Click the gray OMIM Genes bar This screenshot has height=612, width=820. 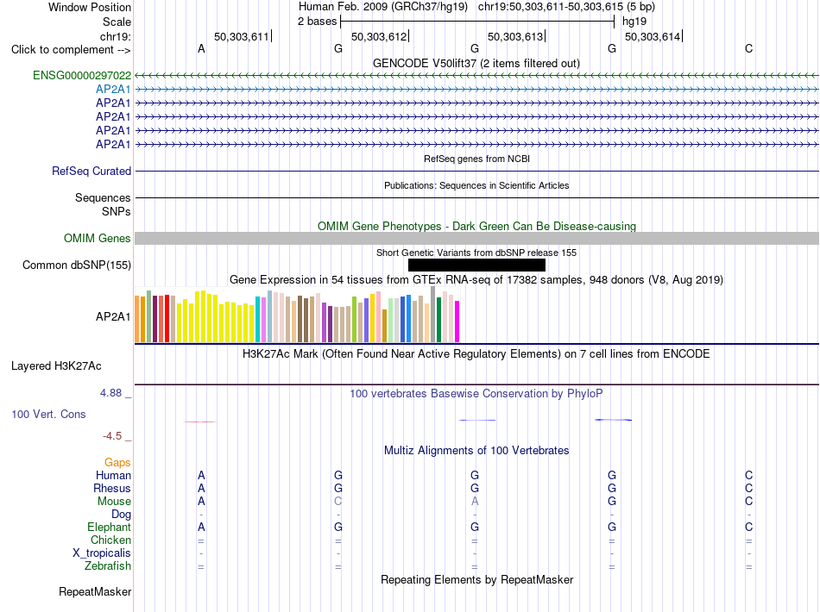pyautogui.click(x=476, y=239)
